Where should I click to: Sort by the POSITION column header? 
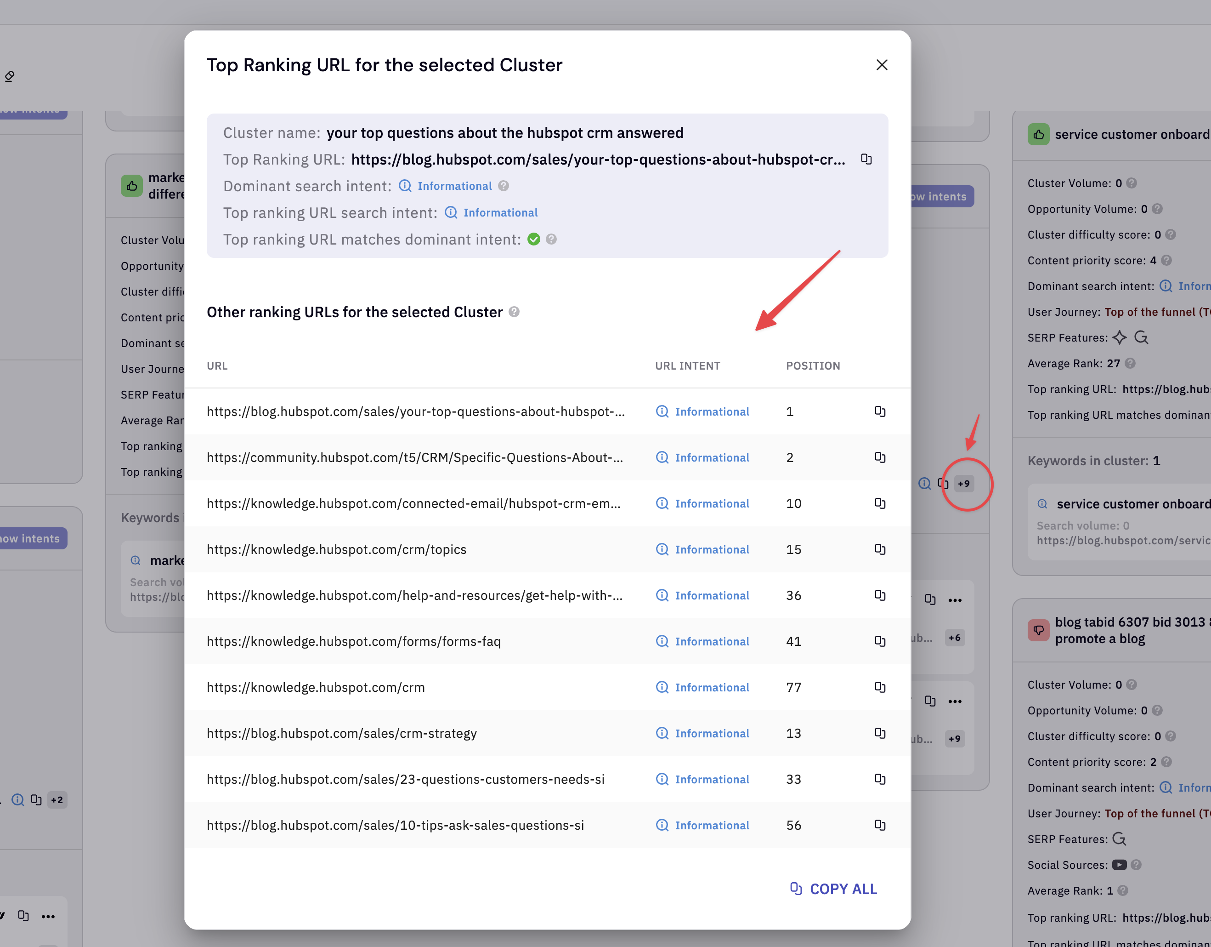[813, 365]
